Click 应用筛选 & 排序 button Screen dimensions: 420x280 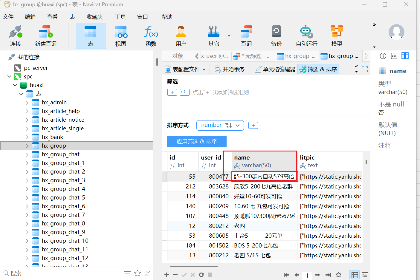click(196, 142)
